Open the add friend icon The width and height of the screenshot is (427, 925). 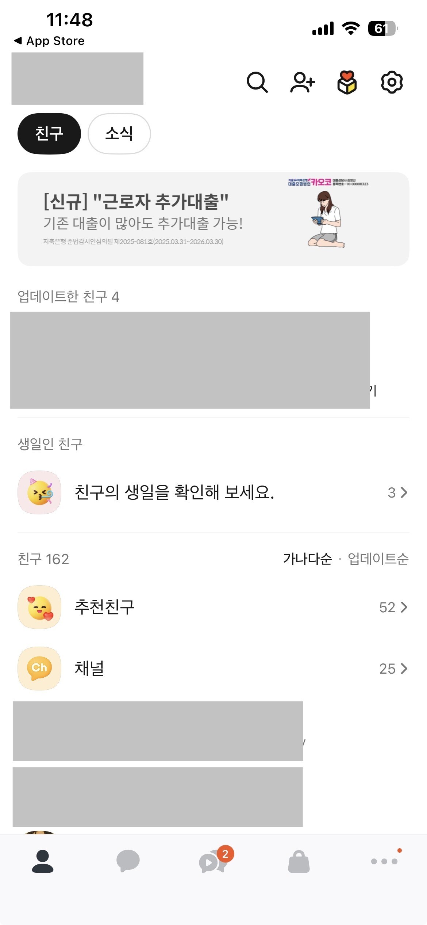point(303,82)
